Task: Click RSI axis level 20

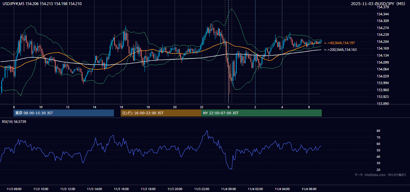Action: [379, 170]
